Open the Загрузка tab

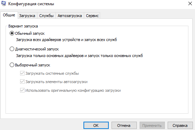click(x=27, y=16)
